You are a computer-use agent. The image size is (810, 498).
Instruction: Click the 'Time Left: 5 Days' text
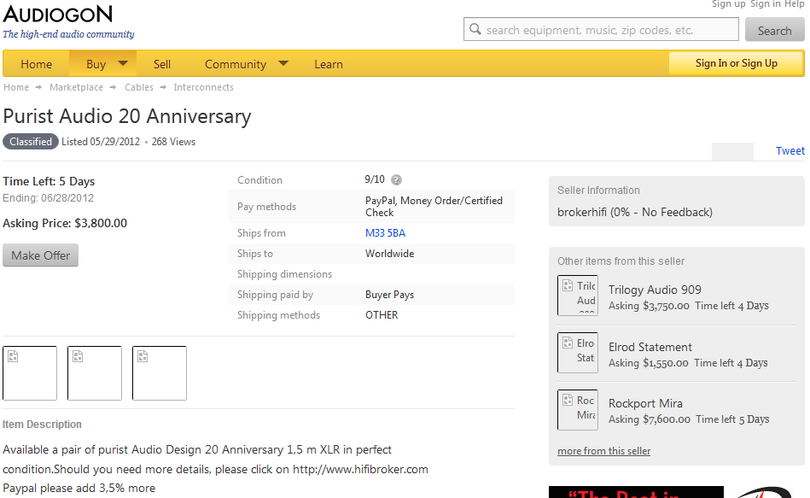49,181
